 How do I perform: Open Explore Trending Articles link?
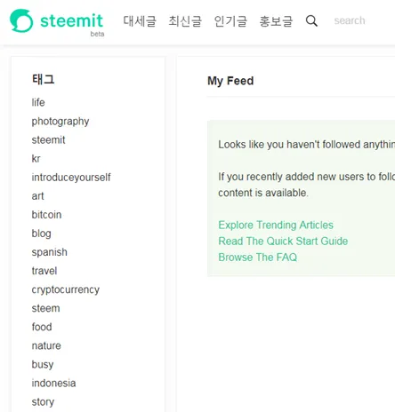coord(276,225)
